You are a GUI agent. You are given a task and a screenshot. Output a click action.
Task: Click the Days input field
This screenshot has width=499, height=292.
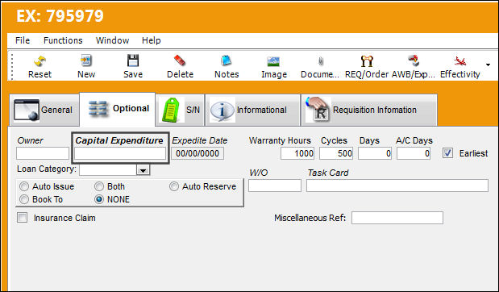375,153
